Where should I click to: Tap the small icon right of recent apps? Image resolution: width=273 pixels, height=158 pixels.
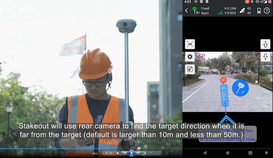pyautogui.click(x=266, y=153)
